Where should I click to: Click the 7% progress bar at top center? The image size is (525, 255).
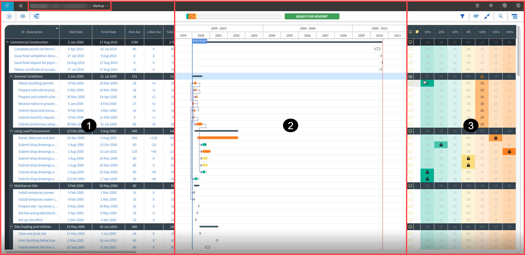(192, 16)
